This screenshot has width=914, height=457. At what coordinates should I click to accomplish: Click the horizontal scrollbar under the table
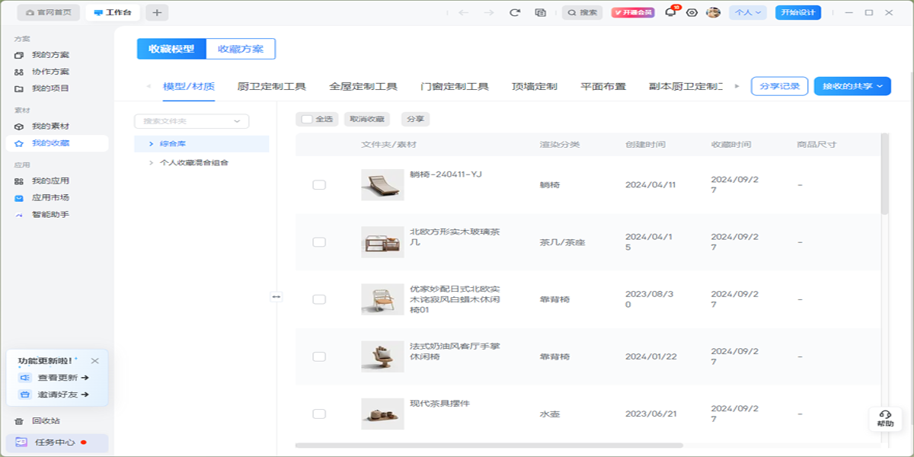pos(489,445)
